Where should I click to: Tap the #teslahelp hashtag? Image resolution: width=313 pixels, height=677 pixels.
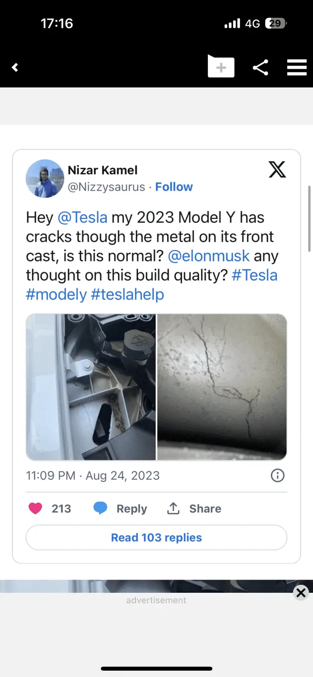click(127, 294)
